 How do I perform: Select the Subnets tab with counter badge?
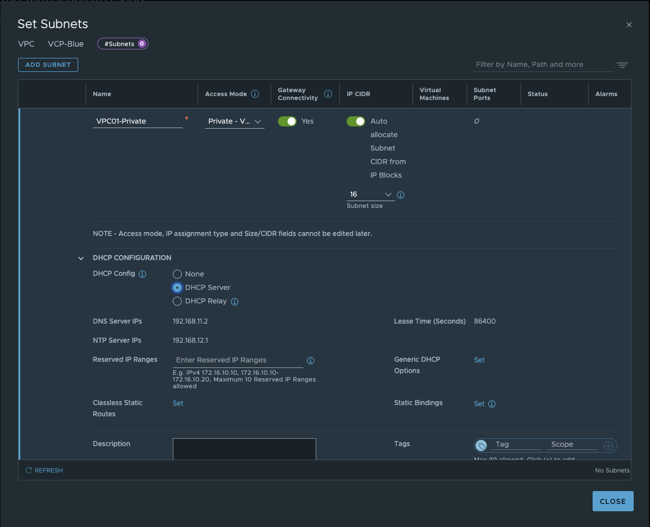(123, 43)
